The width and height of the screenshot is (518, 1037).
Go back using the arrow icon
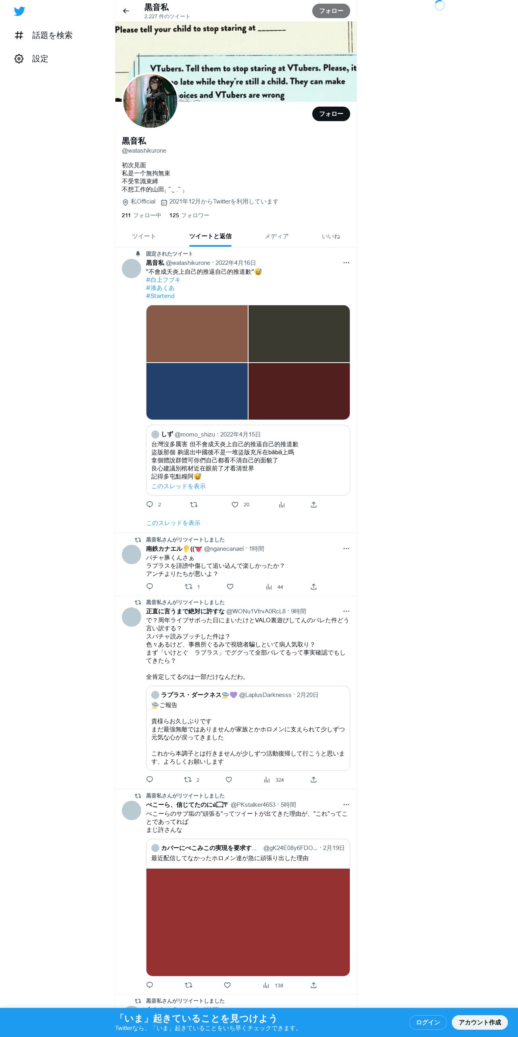(x=126, y=11)
